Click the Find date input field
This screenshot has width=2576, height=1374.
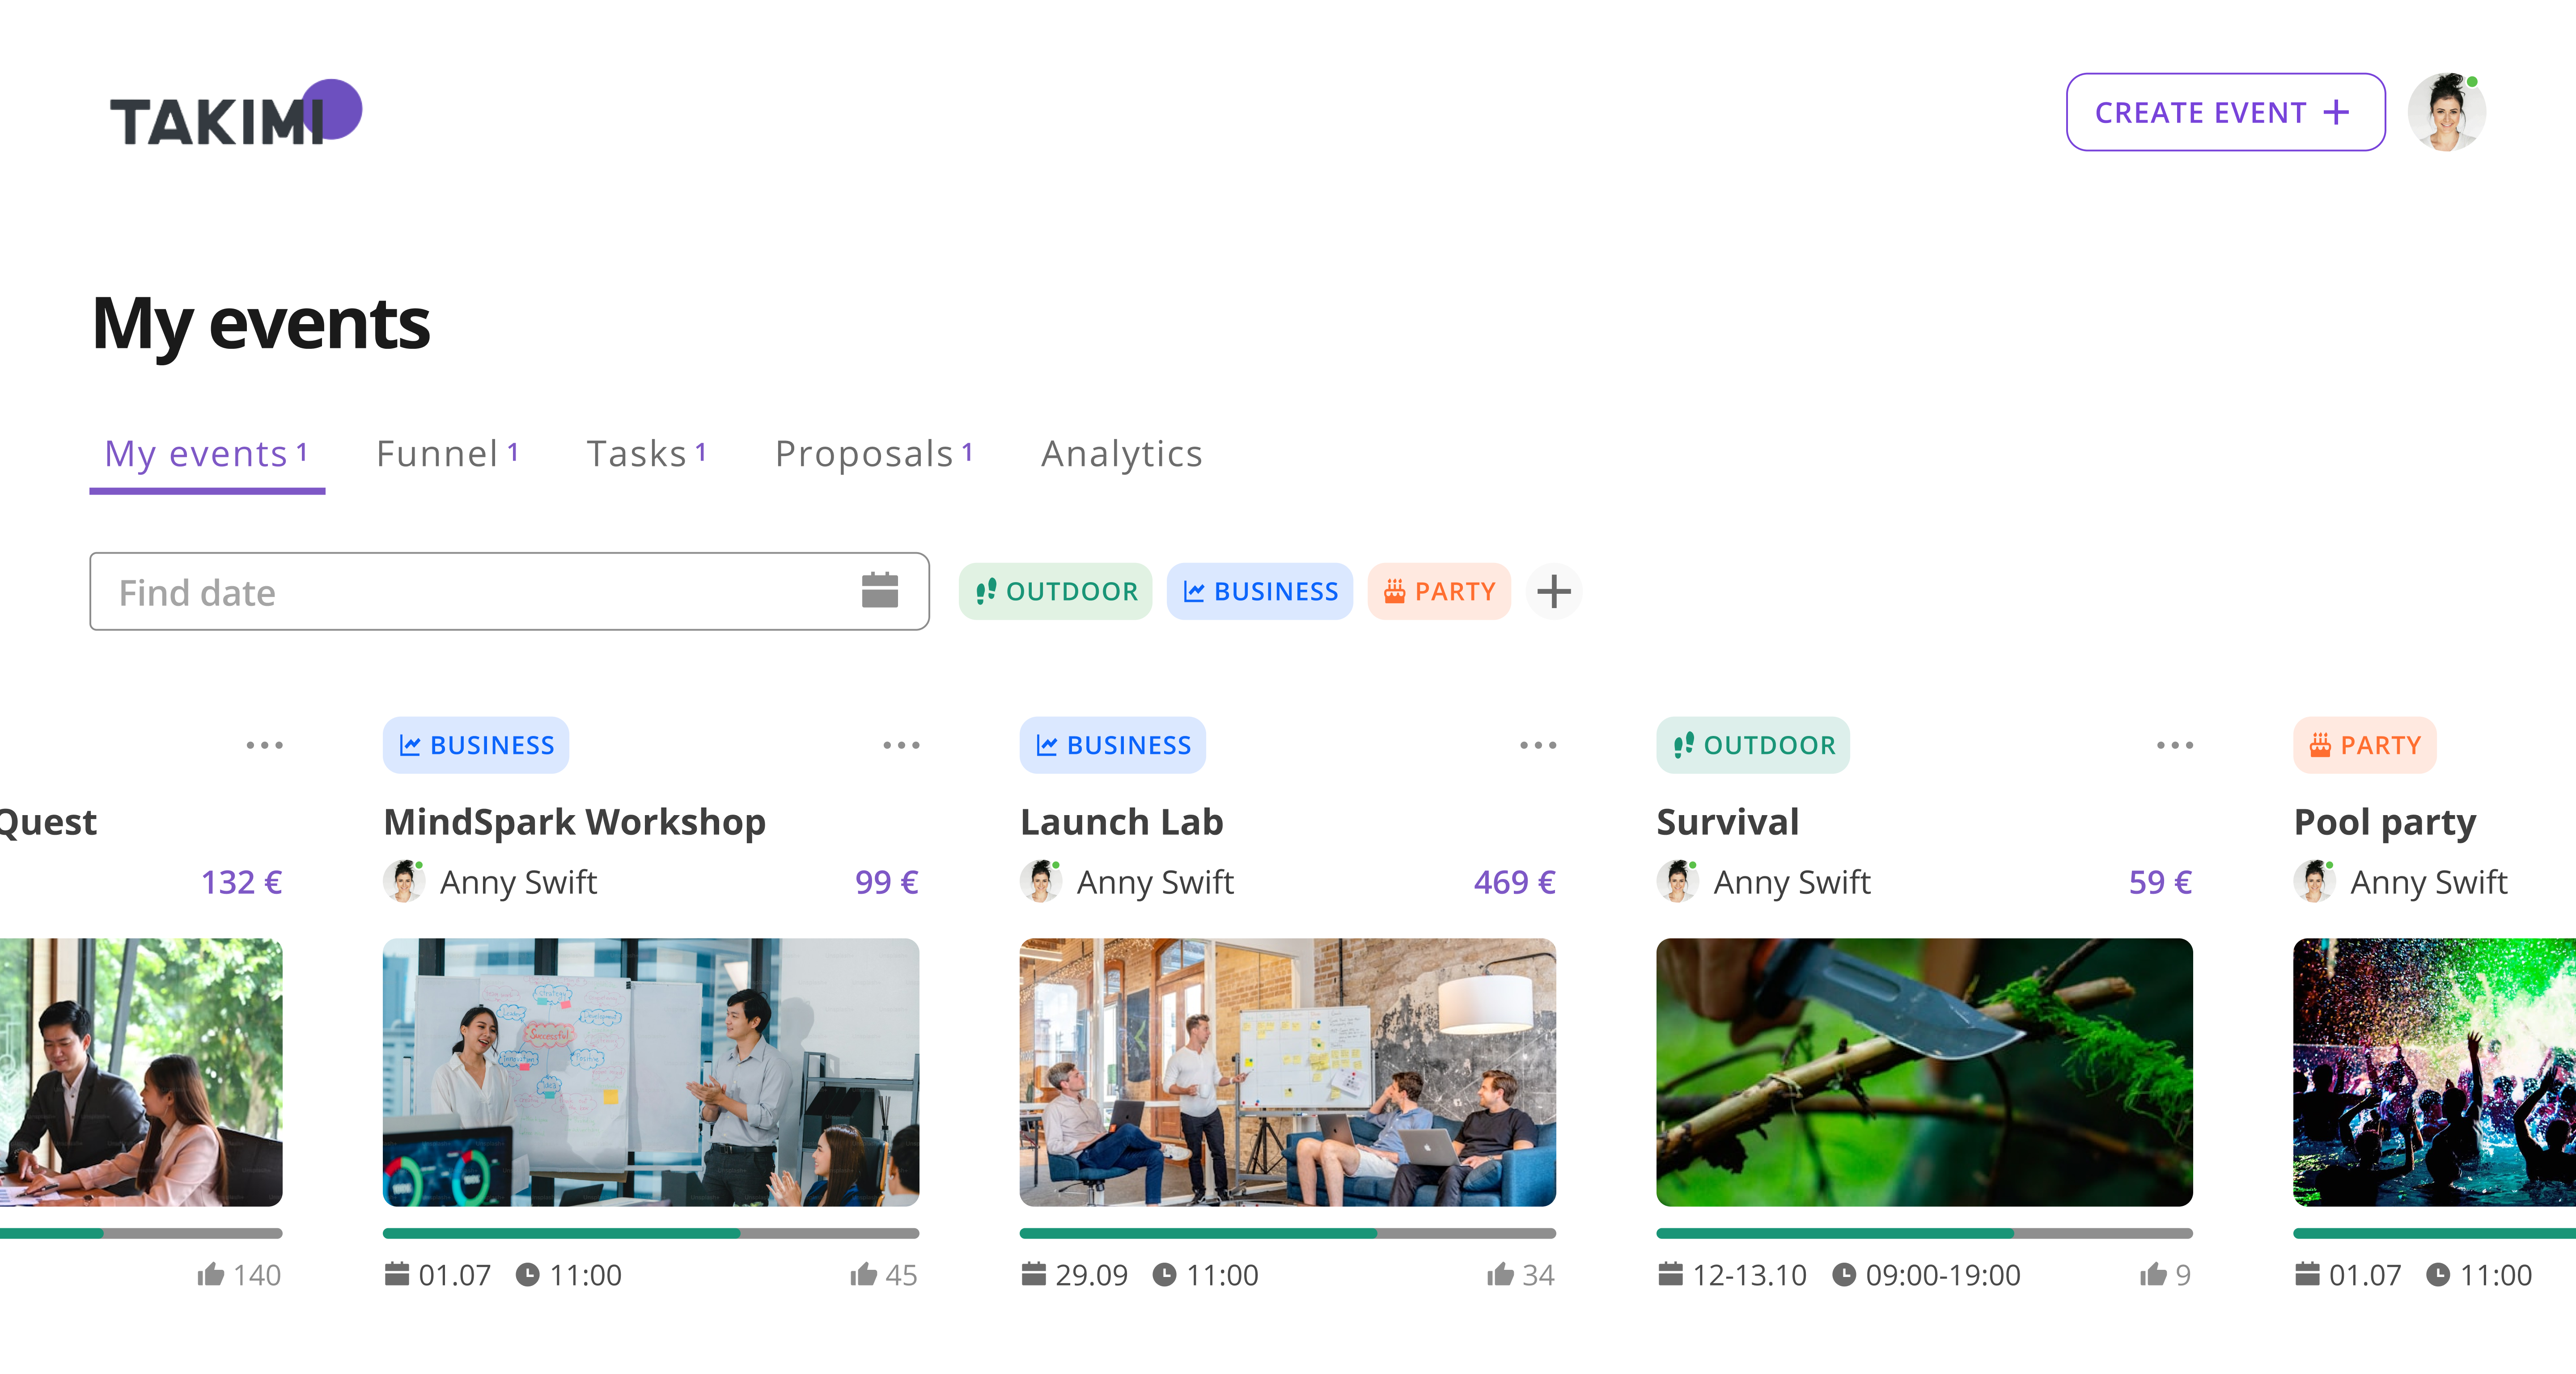470,591
